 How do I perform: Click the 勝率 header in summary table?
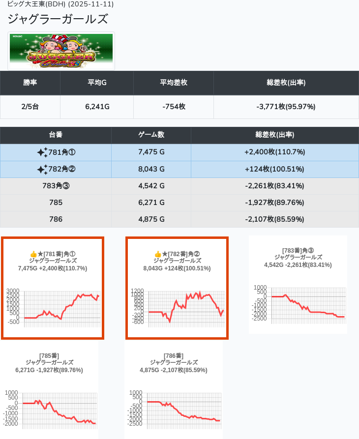pos(30,83)
